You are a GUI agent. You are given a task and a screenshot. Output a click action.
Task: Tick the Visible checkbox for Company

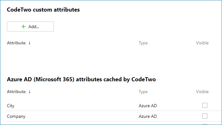click(x=205, y=116)
